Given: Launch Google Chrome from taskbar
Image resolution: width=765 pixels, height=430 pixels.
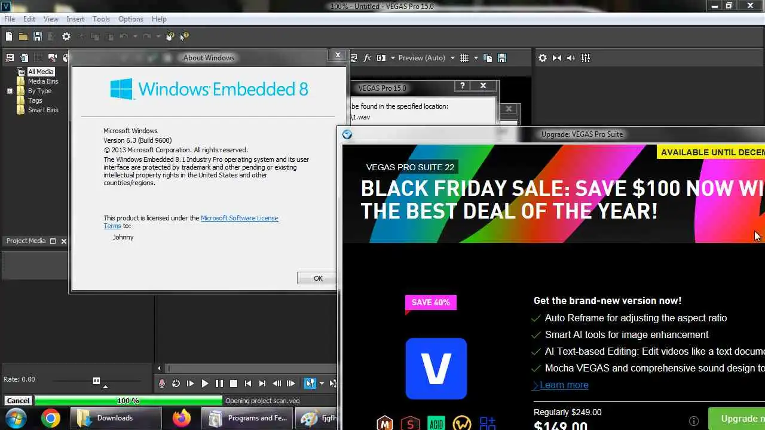Looking at the screenshot, I should tap(51, 419).
